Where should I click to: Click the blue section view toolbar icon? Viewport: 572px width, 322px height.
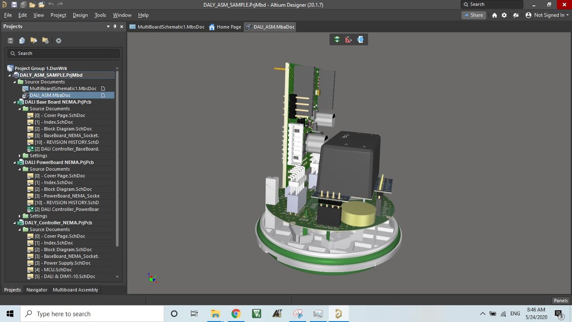click(x=360, y=39)
